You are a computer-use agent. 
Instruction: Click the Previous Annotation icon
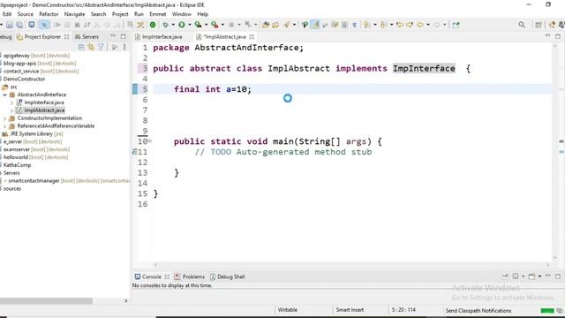click(x=383, y=25)
